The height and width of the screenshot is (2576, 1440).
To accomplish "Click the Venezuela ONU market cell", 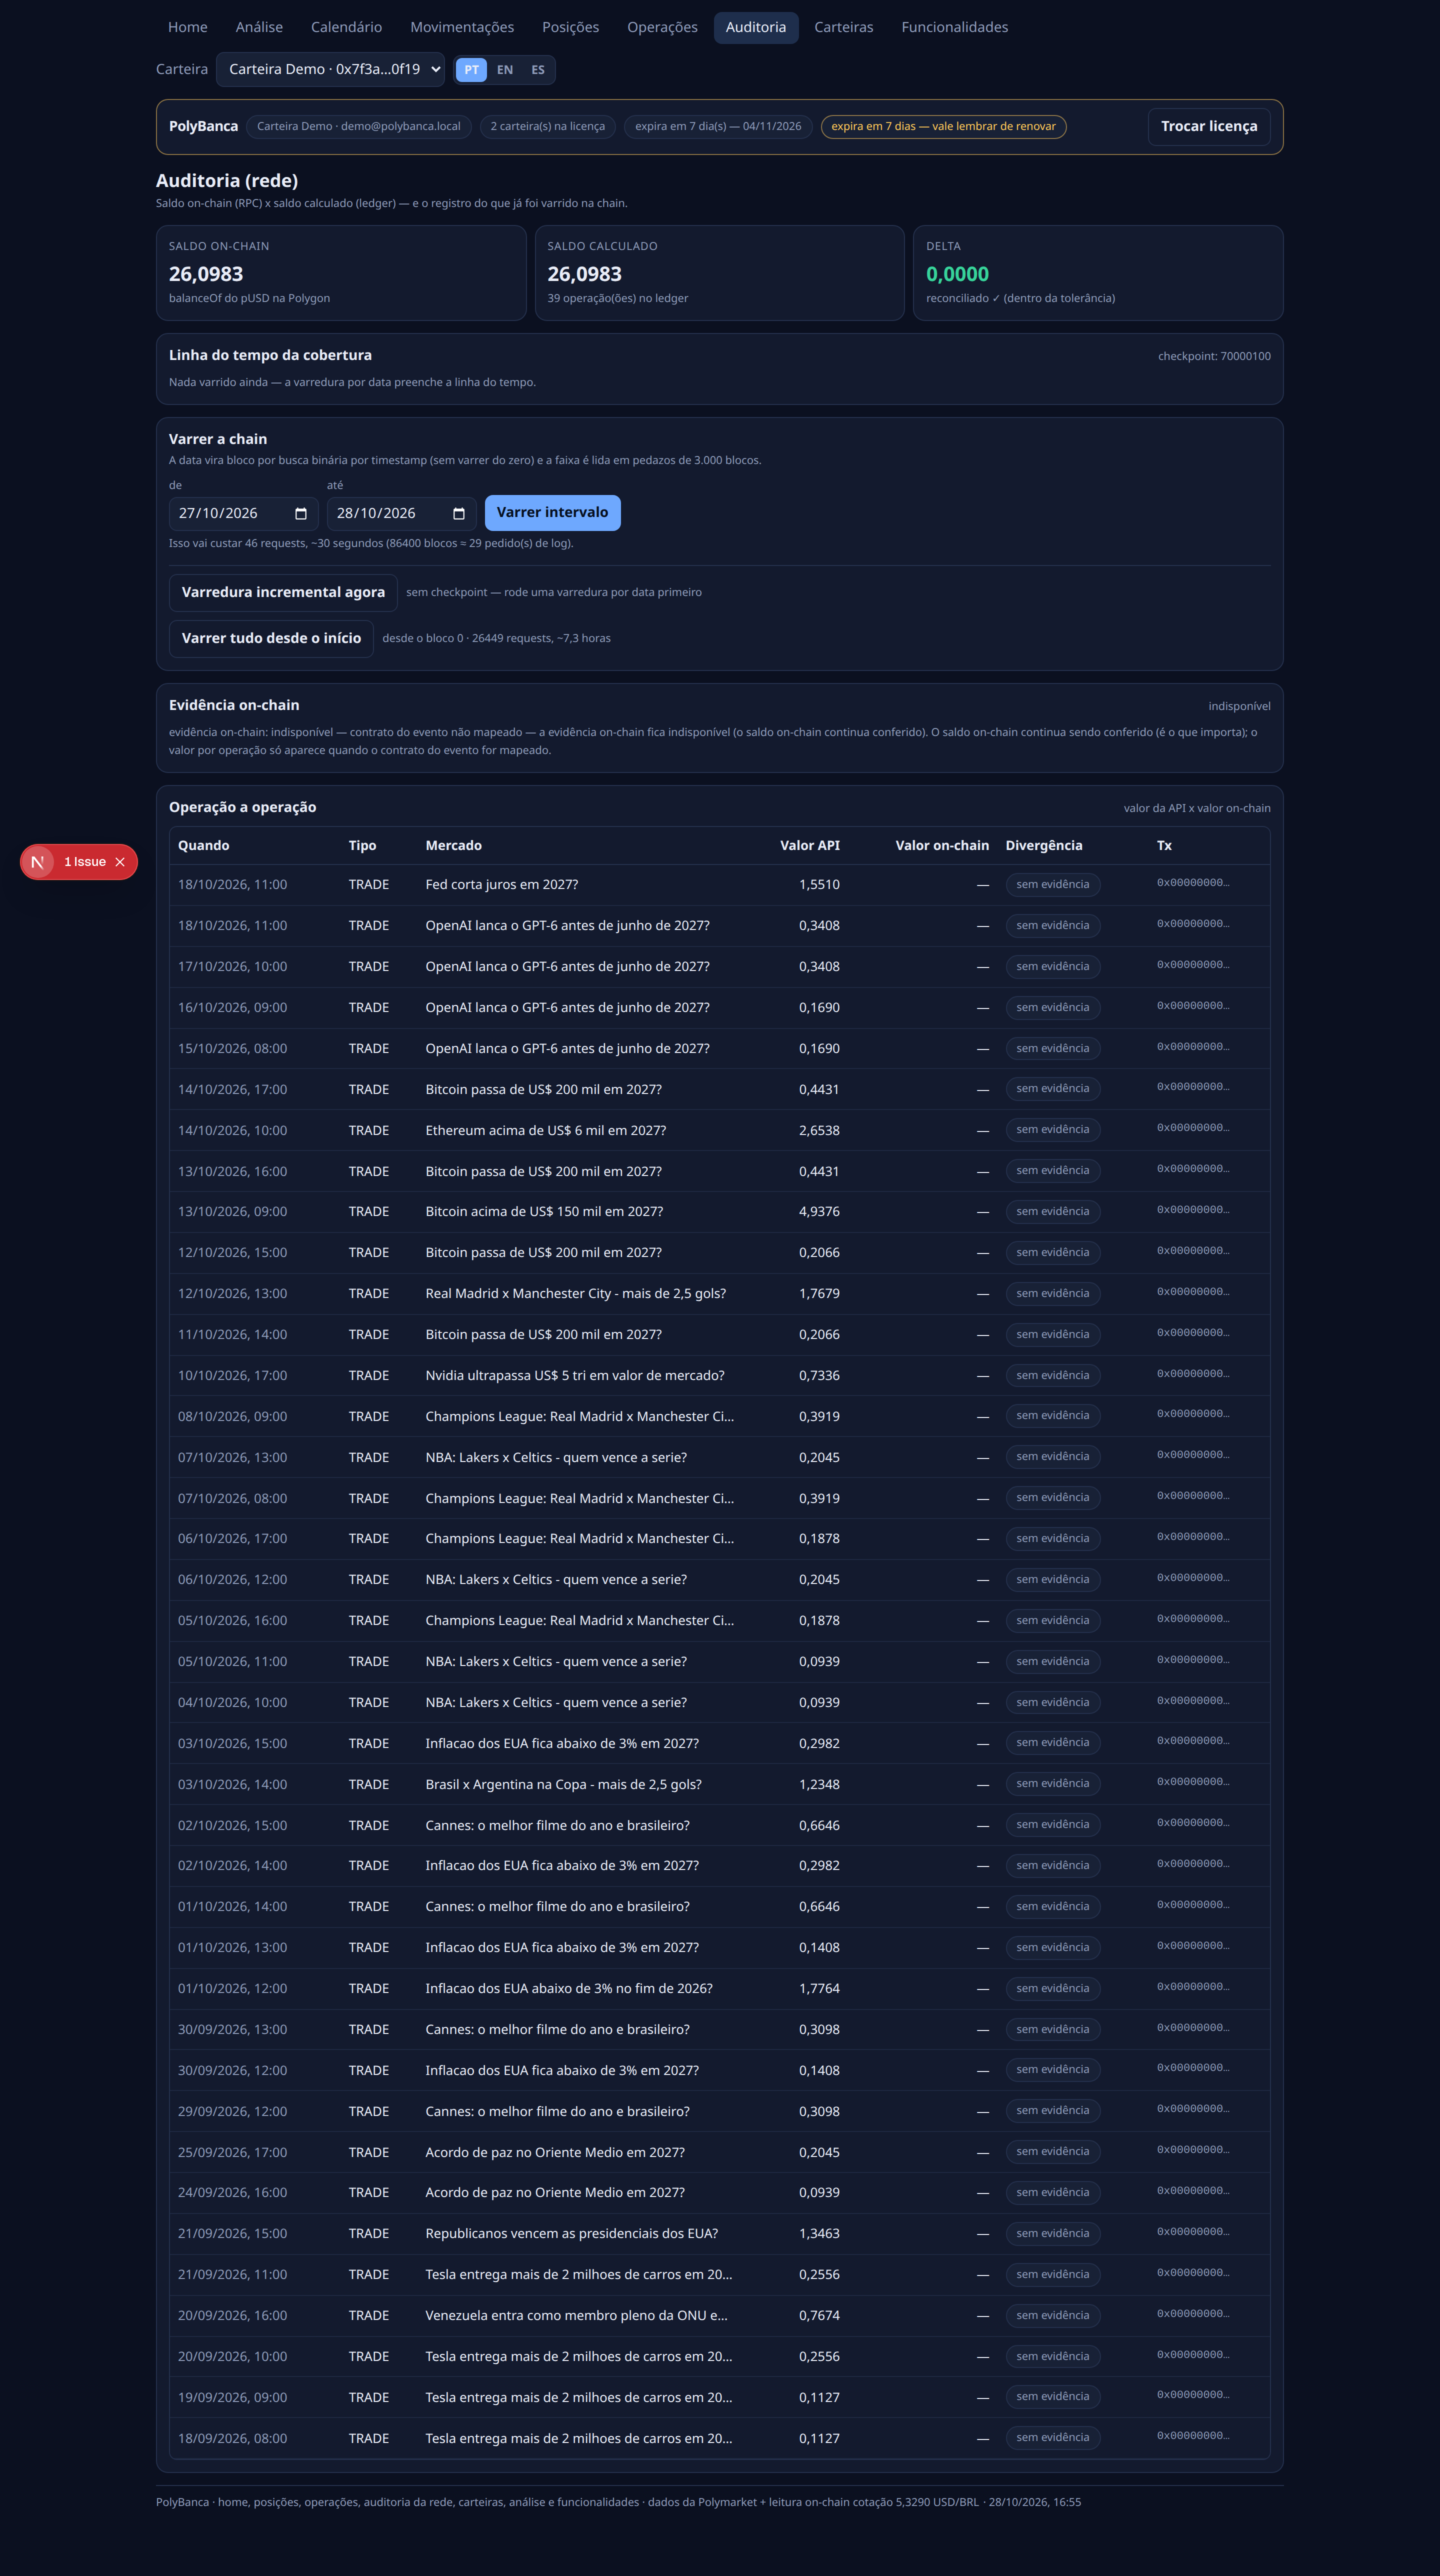I will pos(576,2315).
